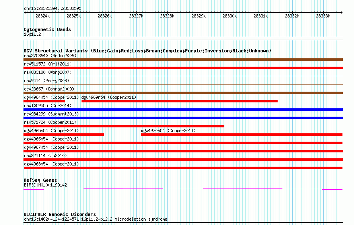Screen dimensions: 354x225
Task: Click the 28331k ruler tick label
Action: point(261,16)
